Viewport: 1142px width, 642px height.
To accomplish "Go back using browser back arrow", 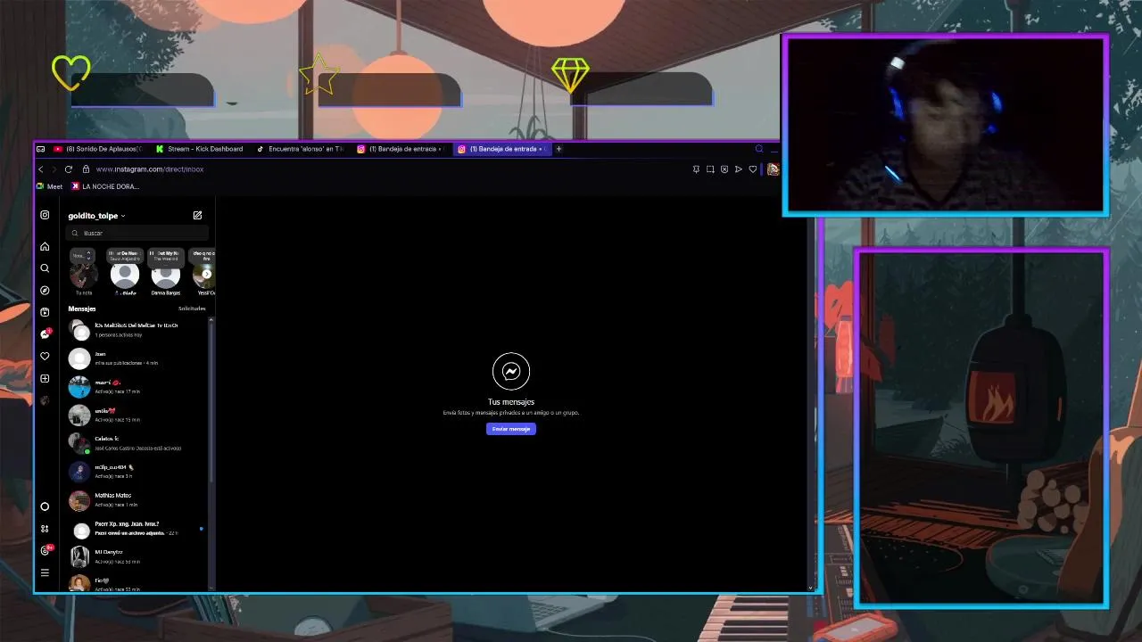I will pyautogui.click(x=40, y=169).
